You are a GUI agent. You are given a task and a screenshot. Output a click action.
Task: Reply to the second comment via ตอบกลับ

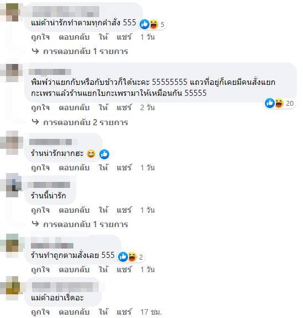pos(74,107)
